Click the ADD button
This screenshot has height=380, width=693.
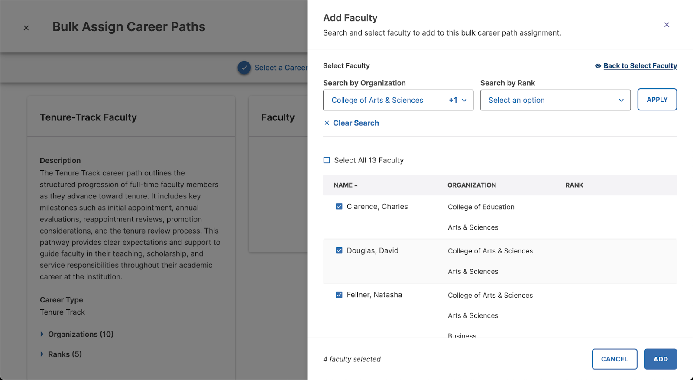[x=661, y=359]
